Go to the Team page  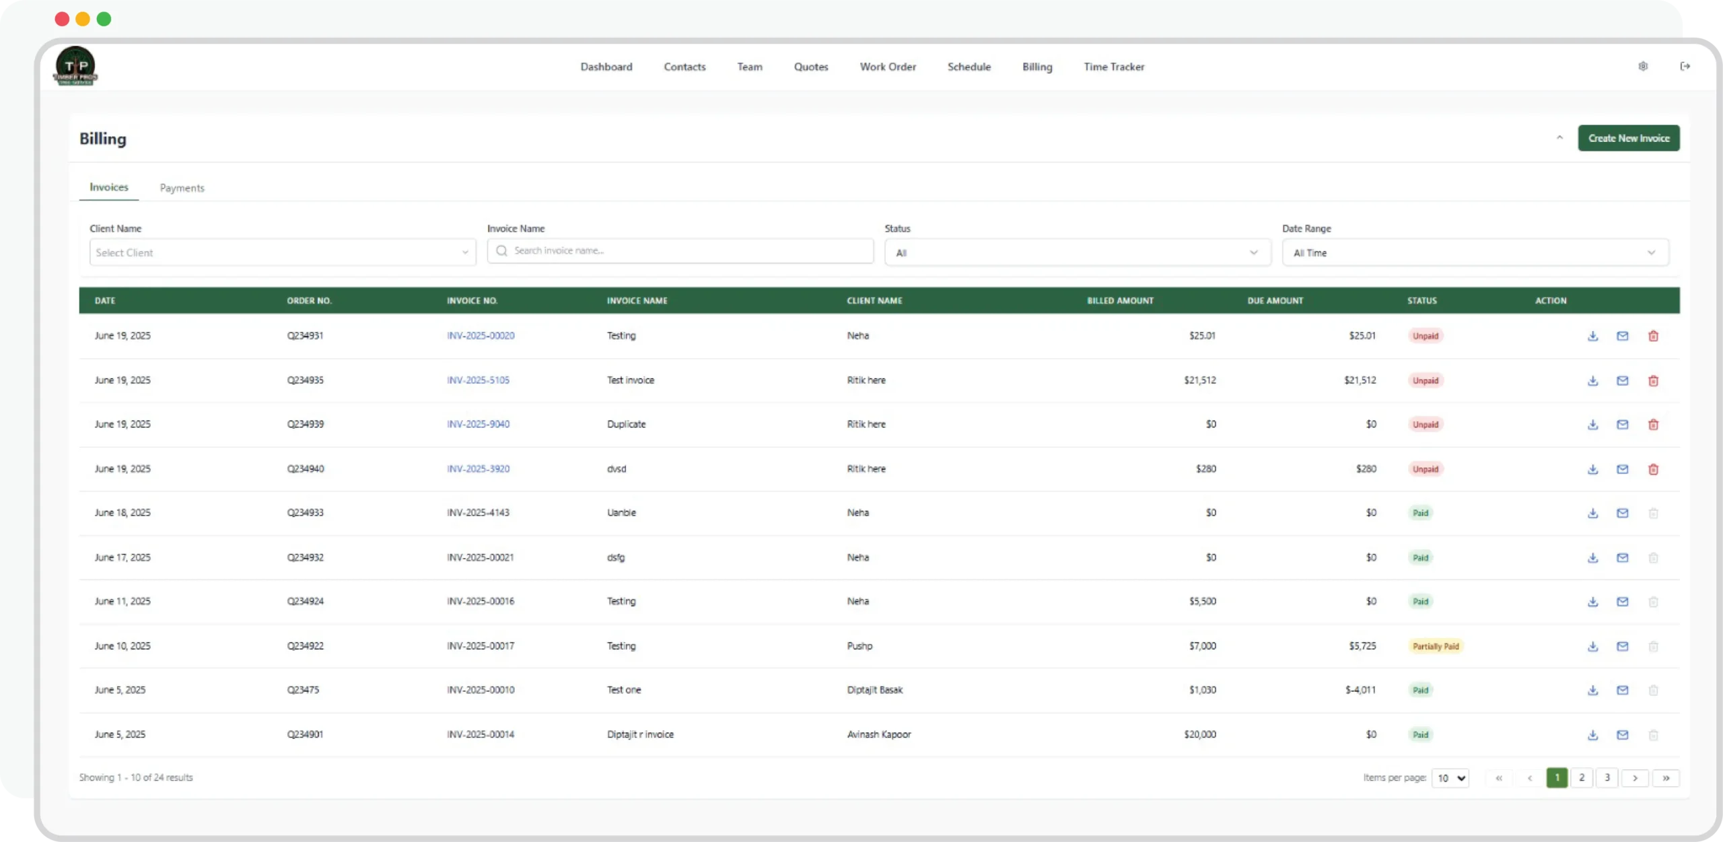750,67
